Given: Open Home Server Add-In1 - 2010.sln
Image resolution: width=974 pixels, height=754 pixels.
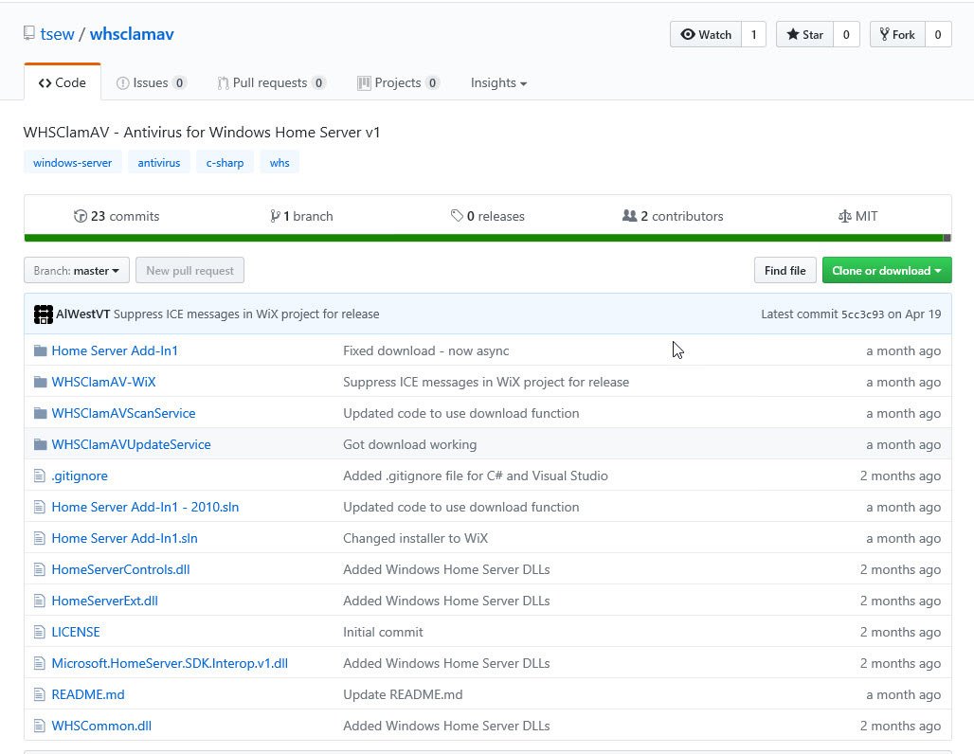Looking at the screenshot, I should click(145, 507).
